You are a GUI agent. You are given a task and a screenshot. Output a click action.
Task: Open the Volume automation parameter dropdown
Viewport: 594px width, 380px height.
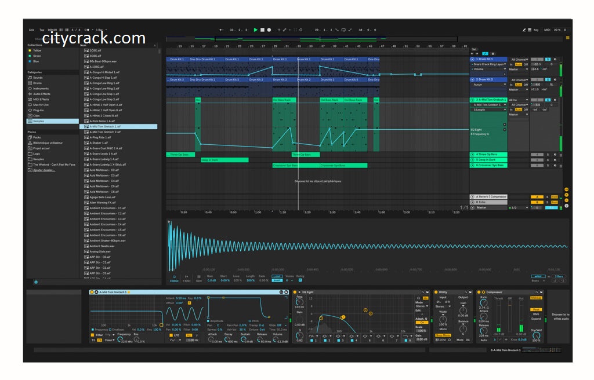click(488, 70)
